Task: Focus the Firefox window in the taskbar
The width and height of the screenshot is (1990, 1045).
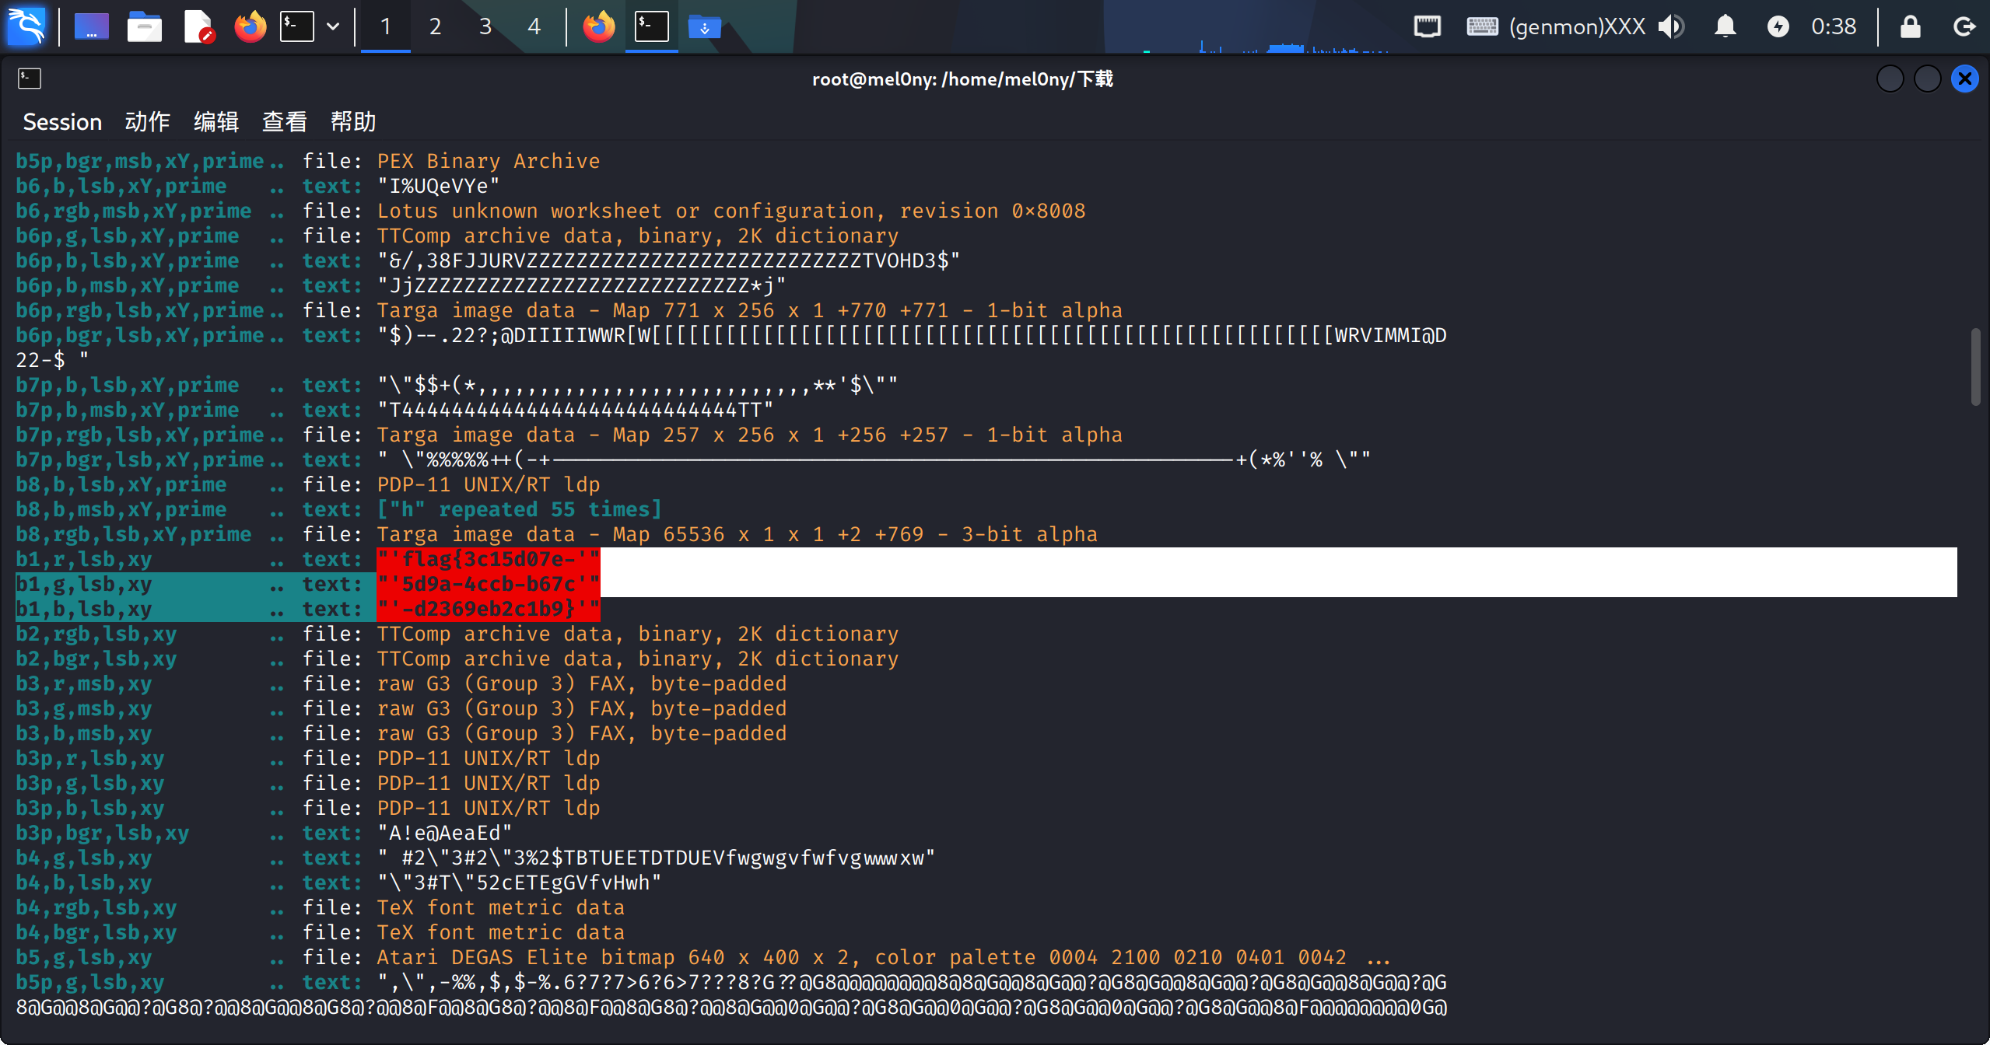Action: tap(598, 26)
